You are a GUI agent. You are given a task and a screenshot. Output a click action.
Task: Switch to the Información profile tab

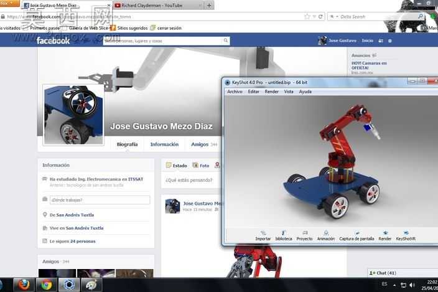(164, 144)
